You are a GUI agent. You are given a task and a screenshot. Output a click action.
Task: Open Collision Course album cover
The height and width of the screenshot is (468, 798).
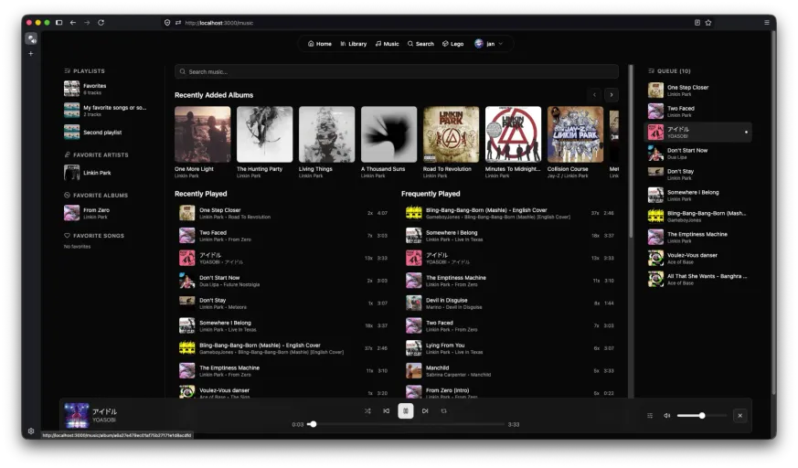[575, 134]
